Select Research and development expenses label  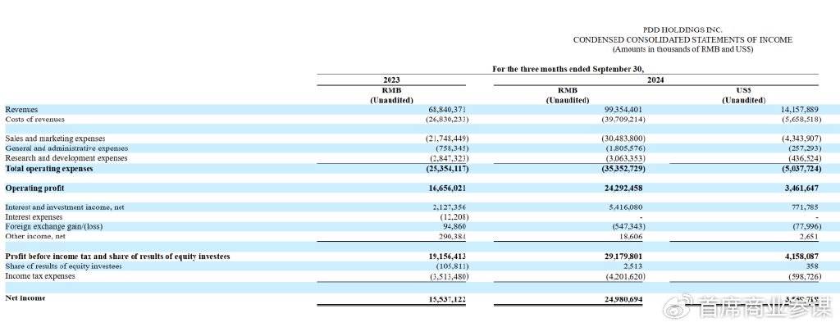tap(66, 158)
